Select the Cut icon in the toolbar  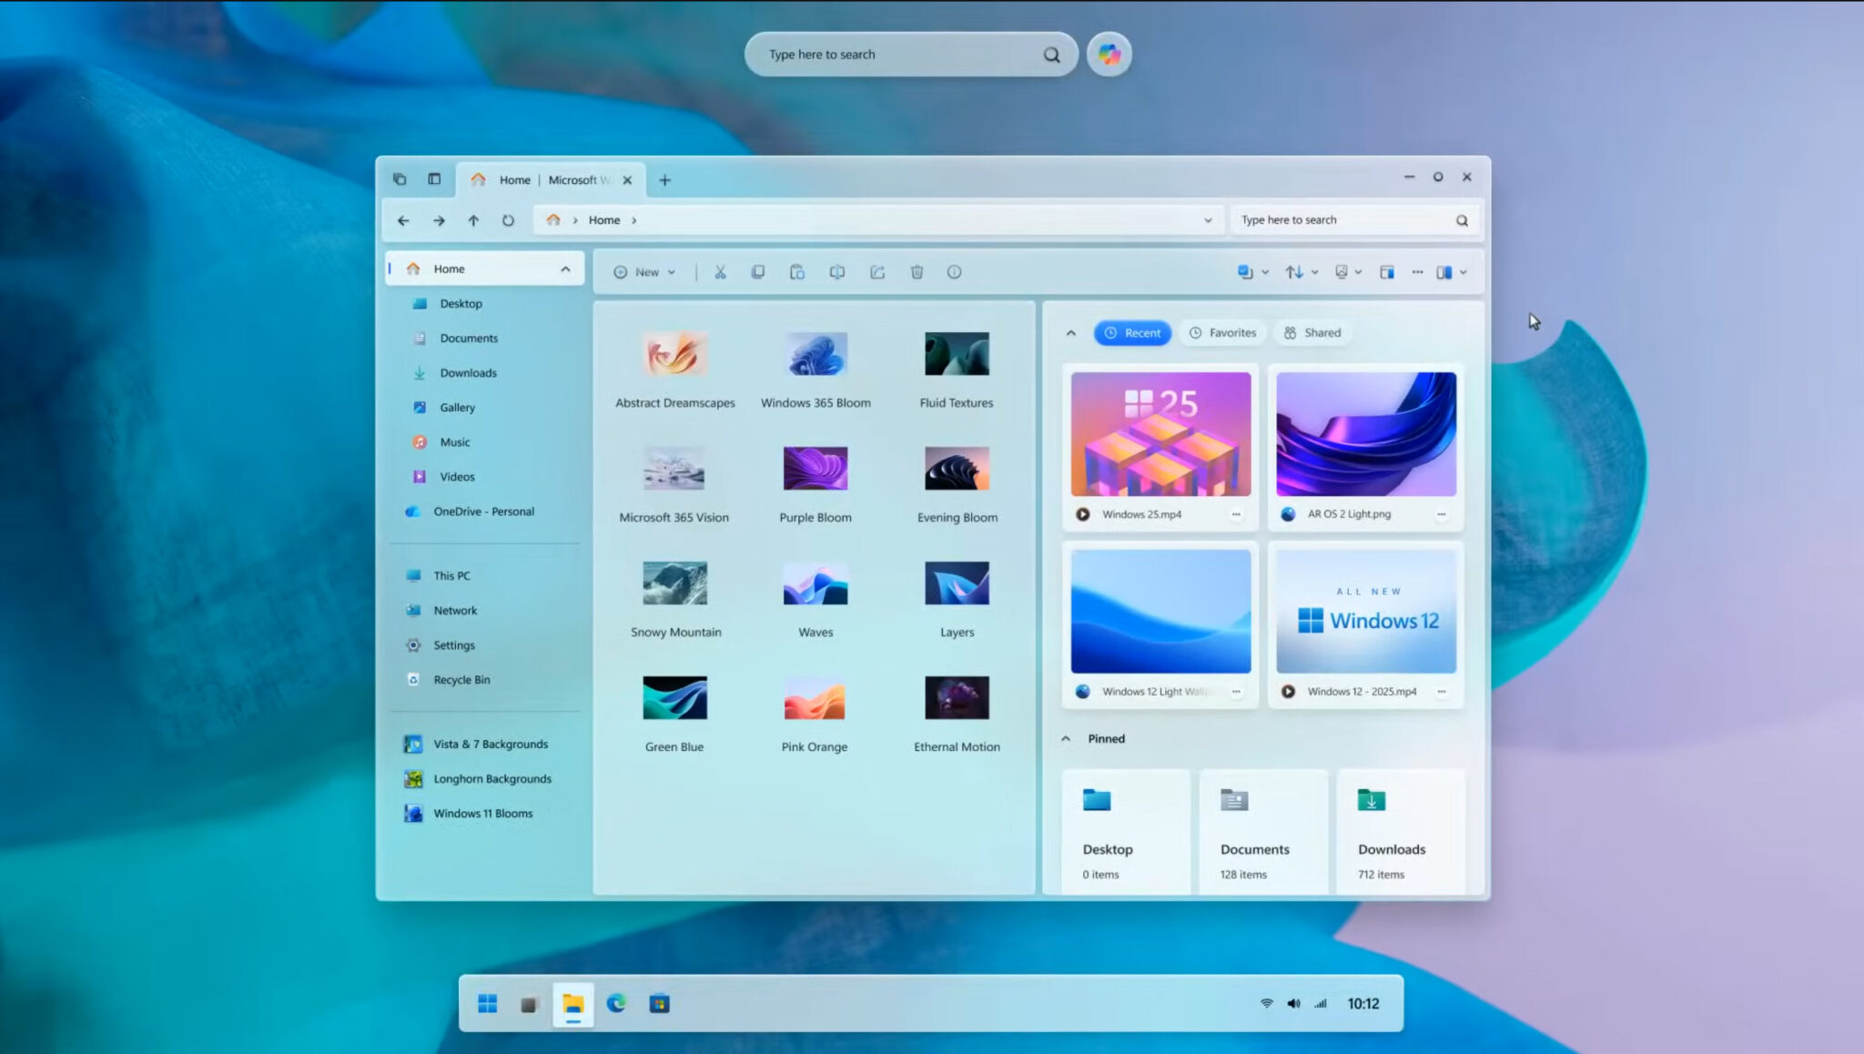pos(719,271)
